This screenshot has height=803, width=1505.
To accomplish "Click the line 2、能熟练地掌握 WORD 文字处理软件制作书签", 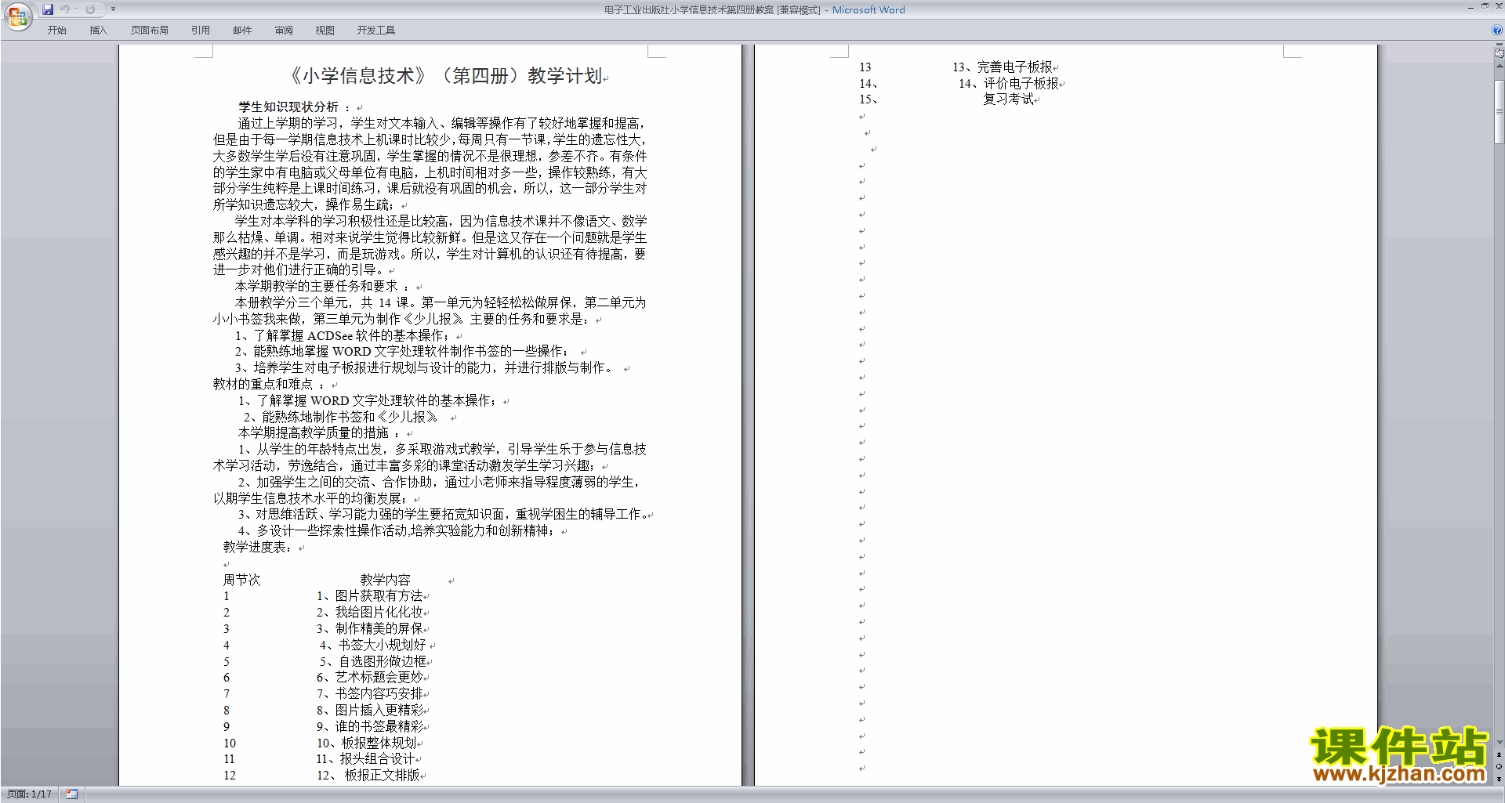I will pos(401,352).
